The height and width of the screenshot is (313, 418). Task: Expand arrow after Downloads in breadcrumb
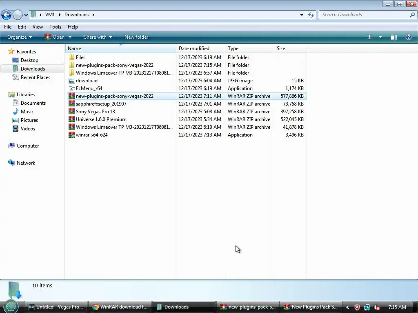pos(93,15)
